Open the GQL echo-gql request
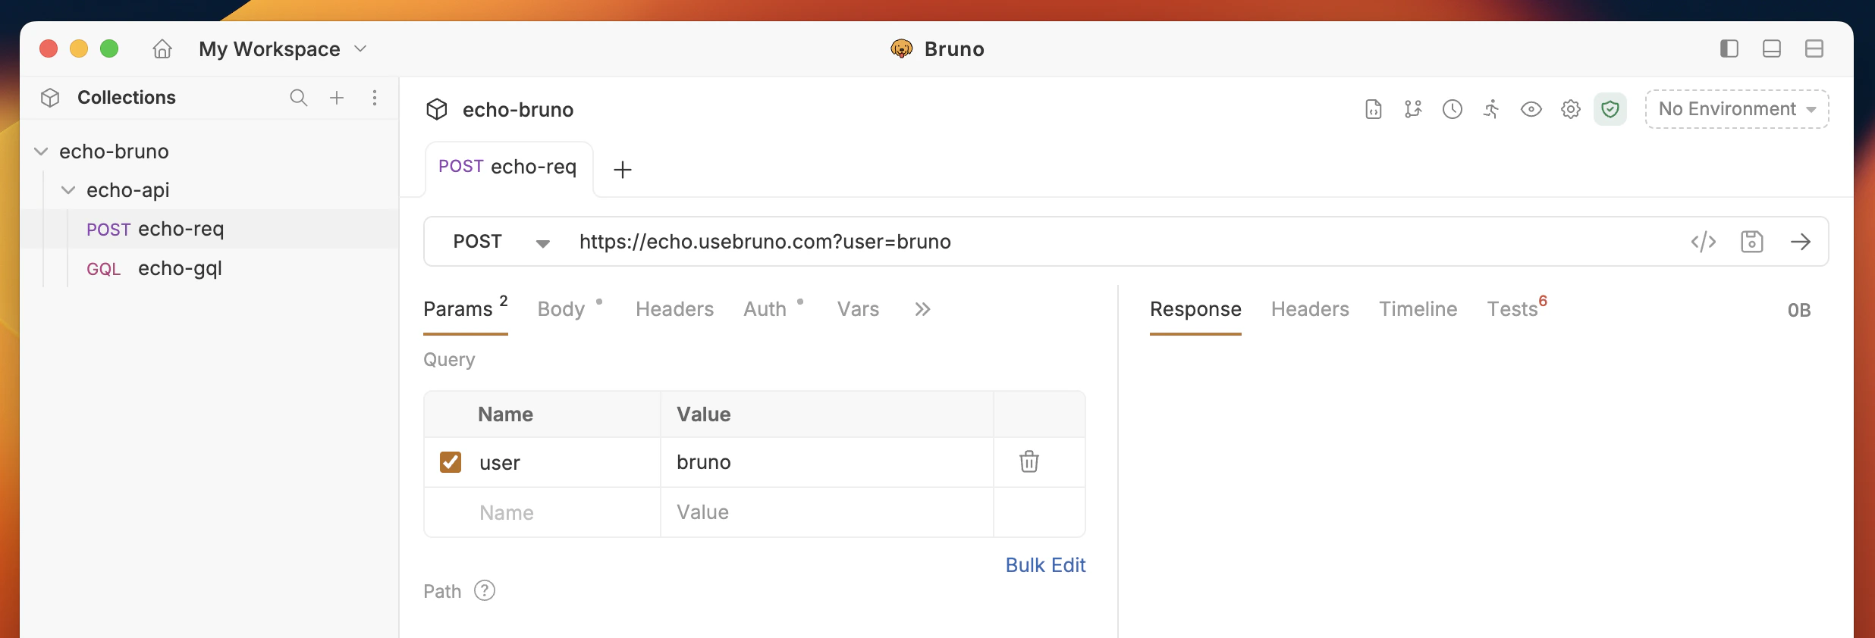This screenshot has height=638, width=1875. (x=209, y=268)
